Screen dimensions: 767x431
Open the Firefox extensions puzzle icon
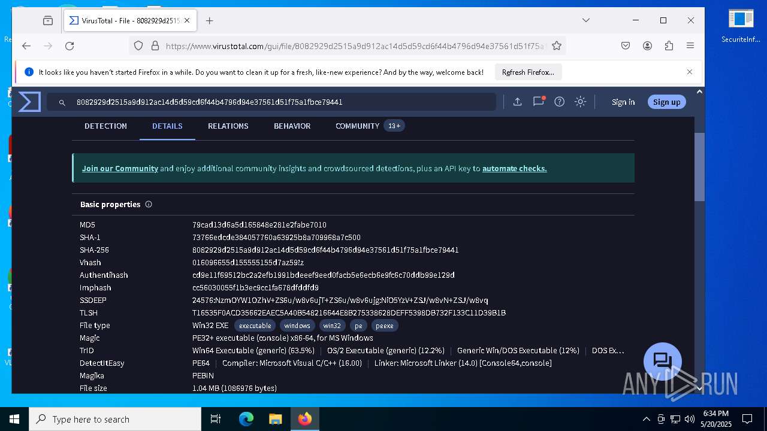coord(669,45)
